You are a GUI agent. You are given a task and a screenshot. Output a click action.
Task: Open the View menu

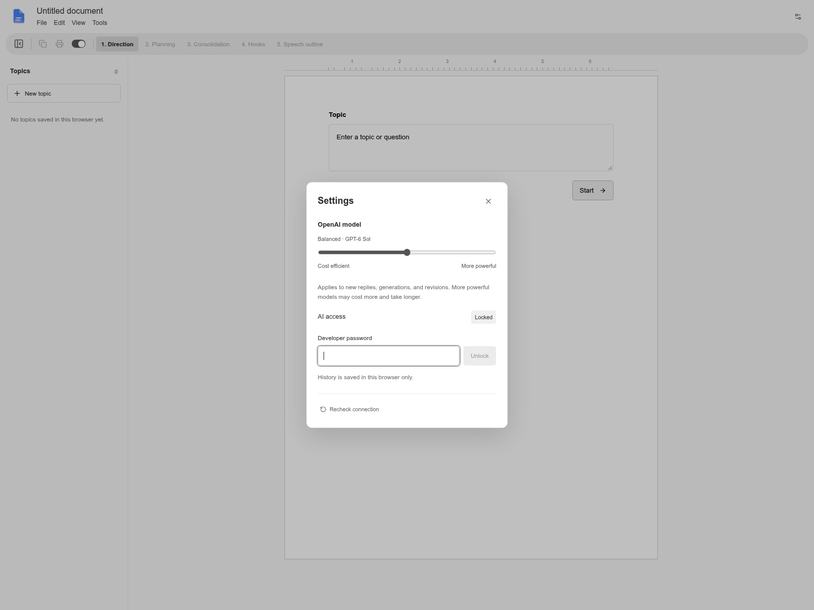click(x=78, y=23)
